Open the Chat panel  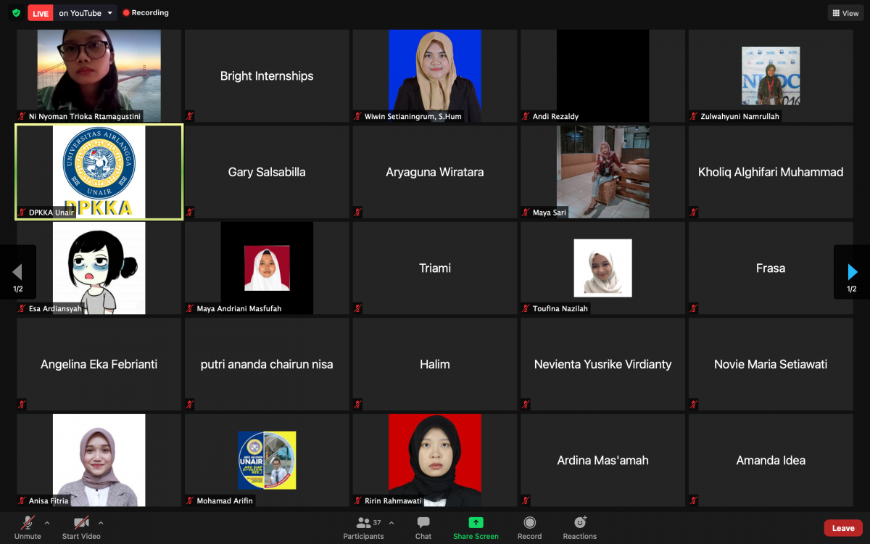(423, 527)
